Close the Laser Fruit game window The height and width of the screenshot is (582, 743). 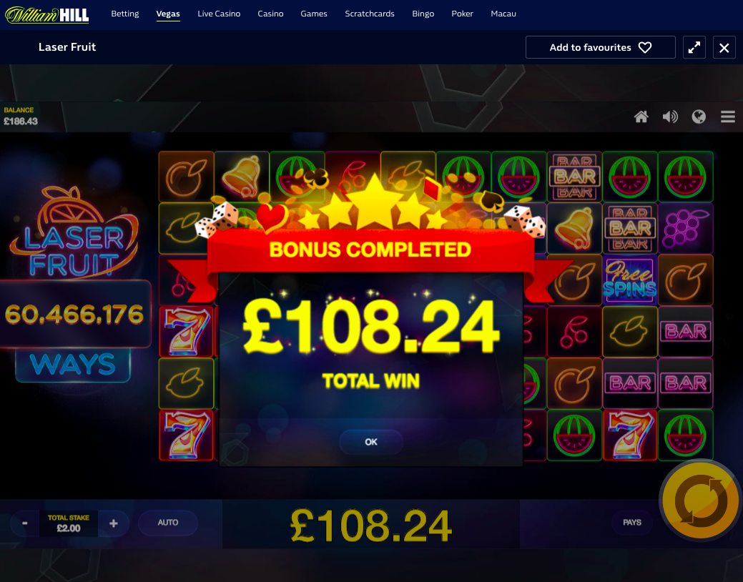click(x=724, y=47)
